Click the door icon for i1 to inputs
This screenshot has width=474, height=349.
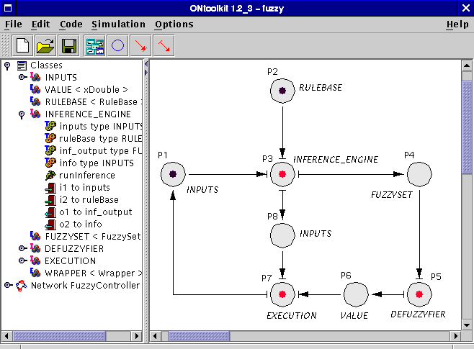pyautogui.click(x=50, y=188)
